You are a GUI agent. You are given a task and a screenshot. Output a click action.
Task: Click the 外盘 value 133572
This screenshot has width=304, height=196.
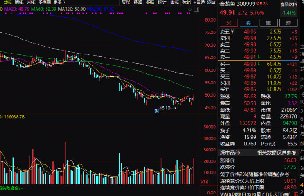(248, 123)
